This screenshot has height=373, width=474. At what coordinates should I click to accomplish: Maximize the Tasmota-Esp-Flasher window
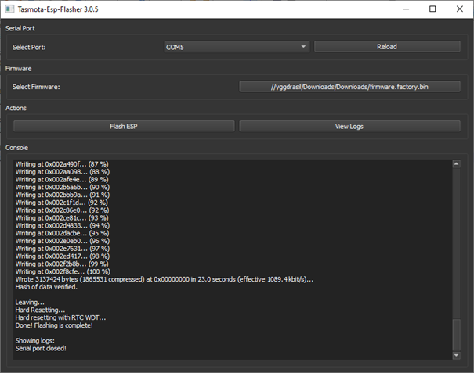coord(432,9)
